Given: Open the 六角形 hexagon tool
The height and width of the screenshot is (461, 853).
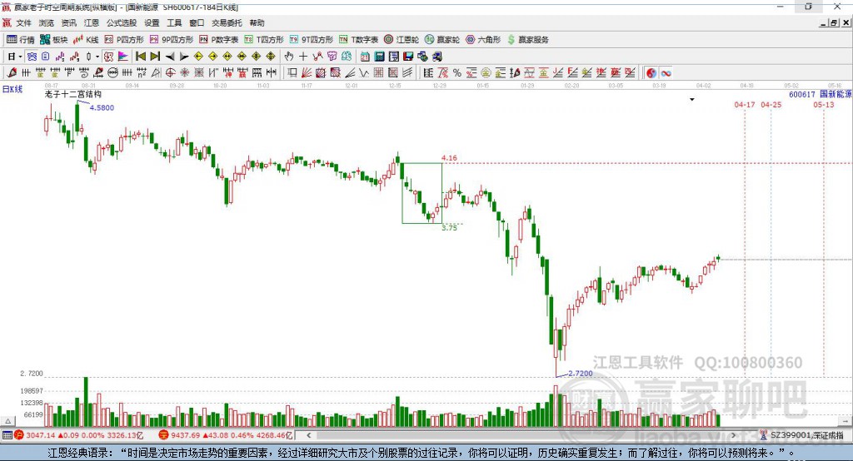Looking at the screenshot, I should point(483,40).
